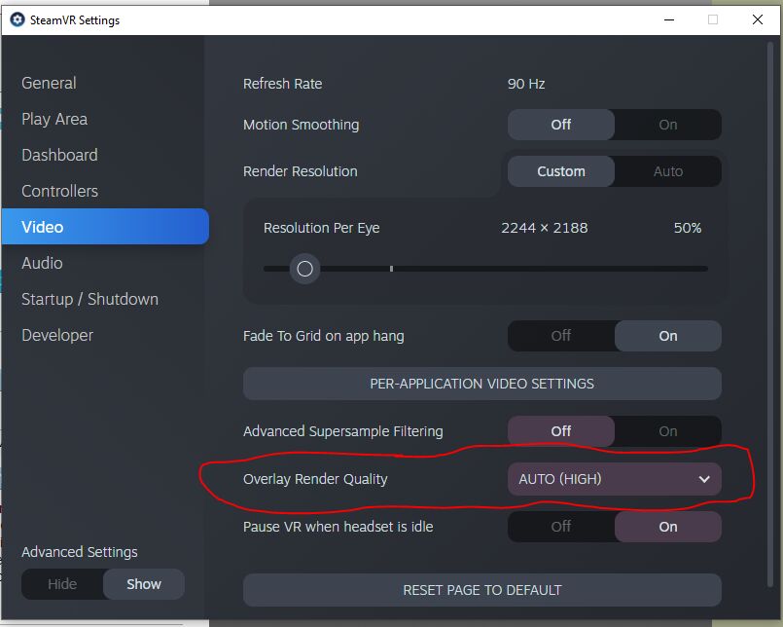Minimize the SteamVR Settings window

click(669, 20)
